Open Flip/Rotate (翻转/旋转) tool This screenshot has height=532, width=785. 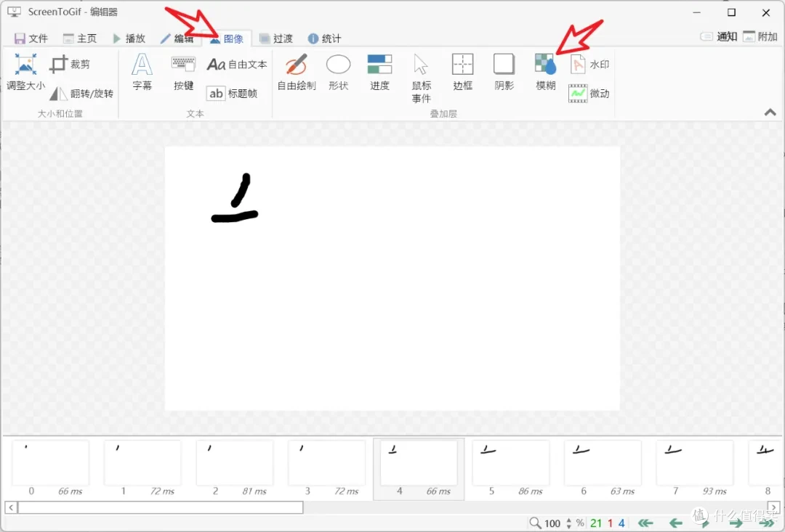coord(81,94)
